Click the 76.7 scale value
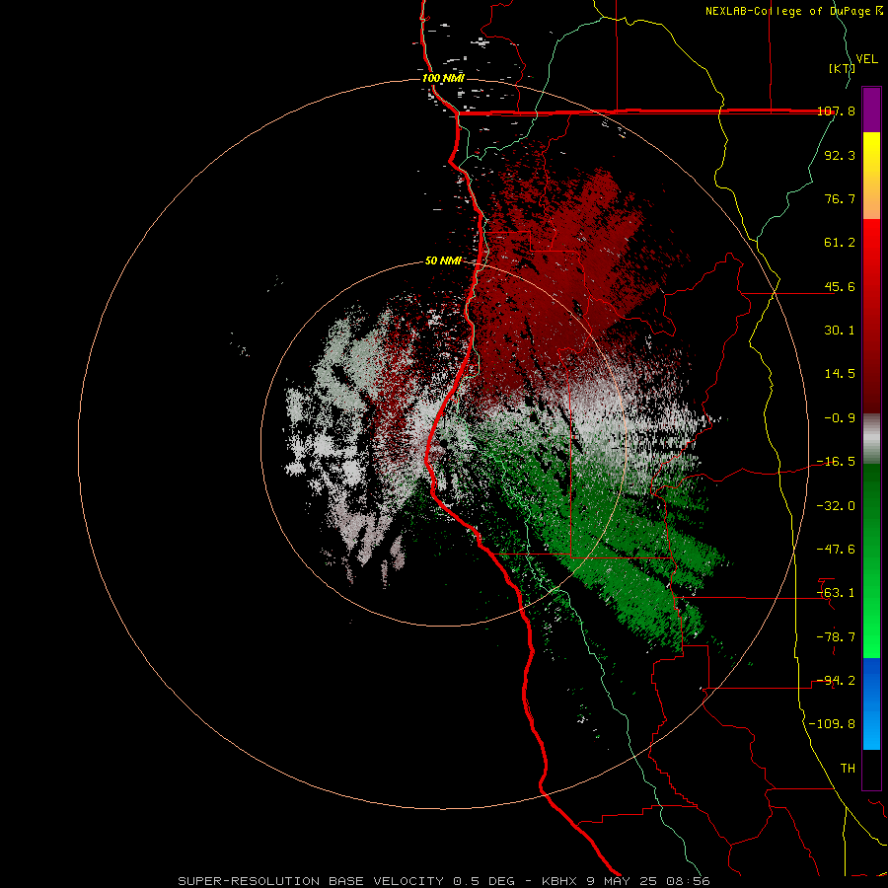The height and width of the screenshot is (888, 888). (840, 198)
